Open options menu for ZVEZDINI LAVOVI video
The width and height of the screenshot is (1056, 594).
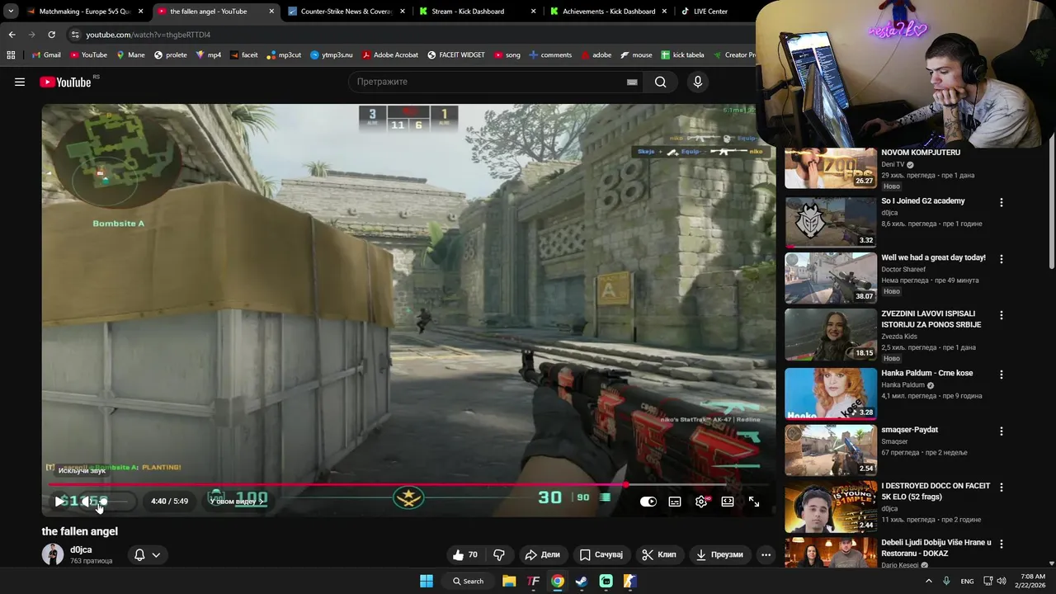click(x=1002, y=315)
